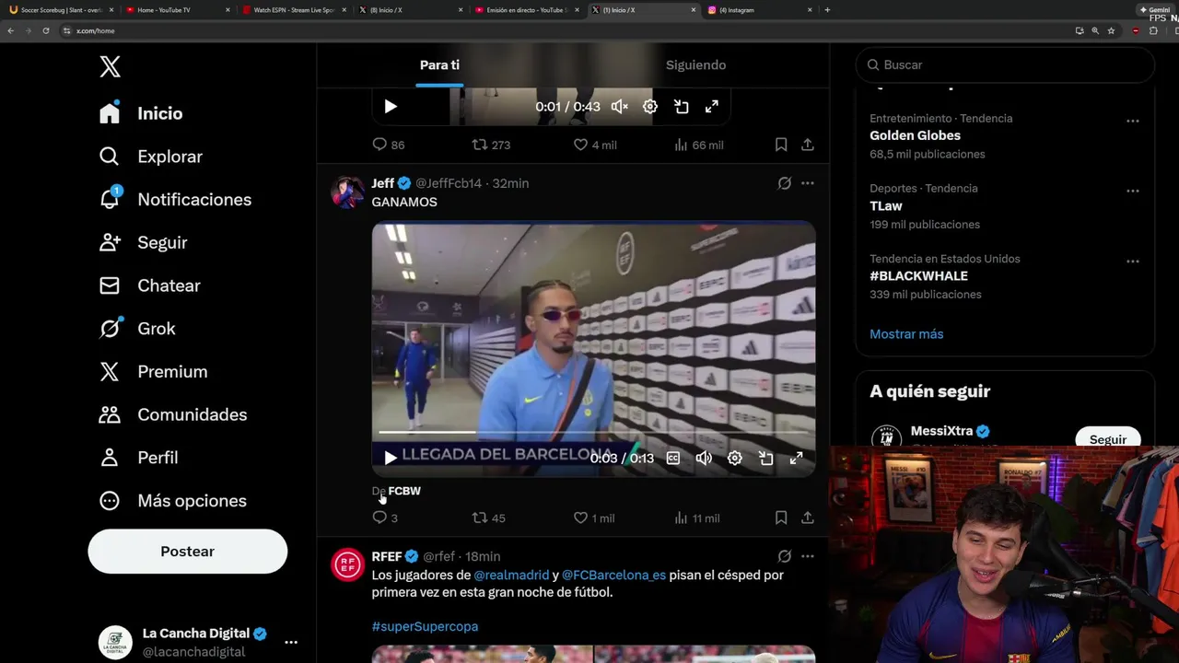Open the RFEF profile avatar
The image size is (1179, 663).
347,564
